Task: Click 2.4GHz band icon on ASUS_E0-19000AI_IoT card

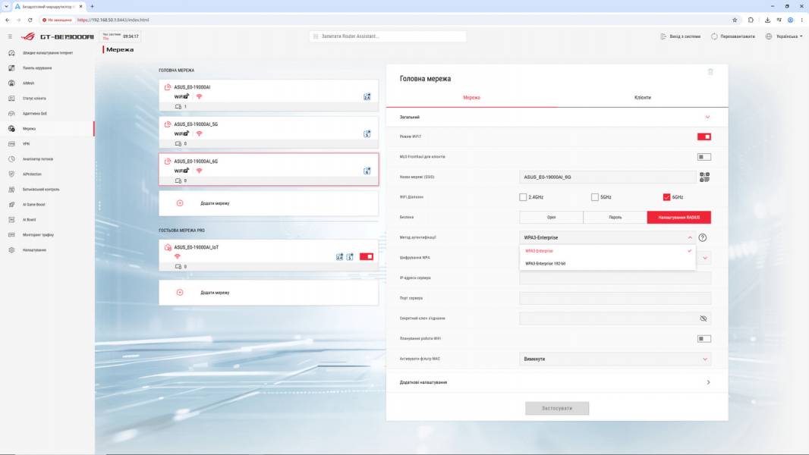Action: click(x=339, y=256)
